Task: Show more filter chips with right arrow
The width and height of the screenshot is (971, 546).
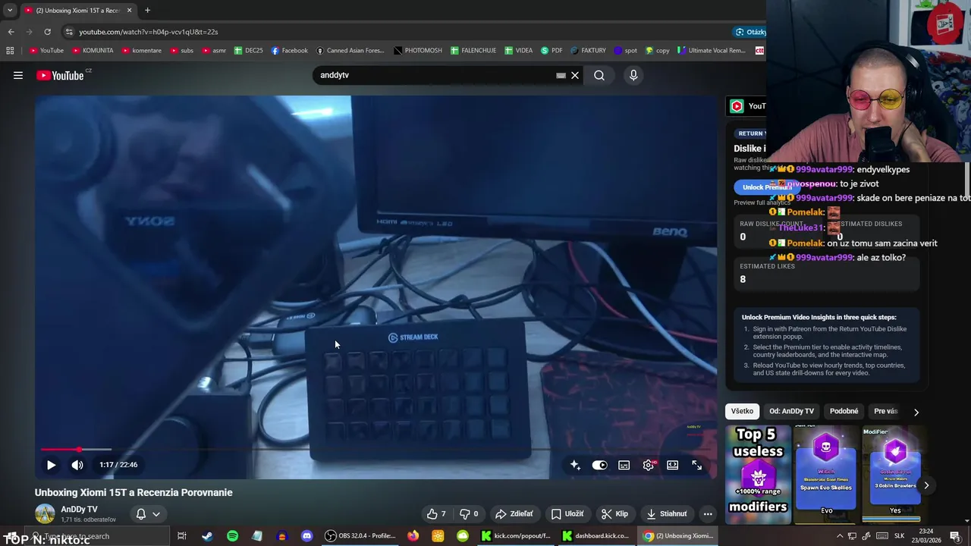Action: coord(916,412)
